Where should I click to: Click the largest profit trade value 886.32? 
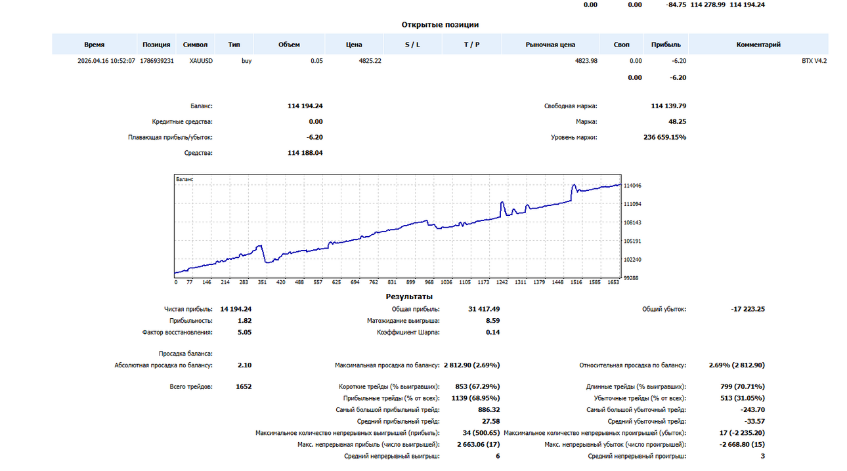pos(489,409)
